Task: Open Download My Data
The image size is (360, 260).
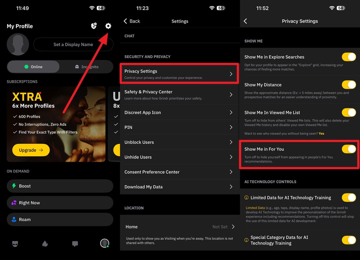Action: 179,187
